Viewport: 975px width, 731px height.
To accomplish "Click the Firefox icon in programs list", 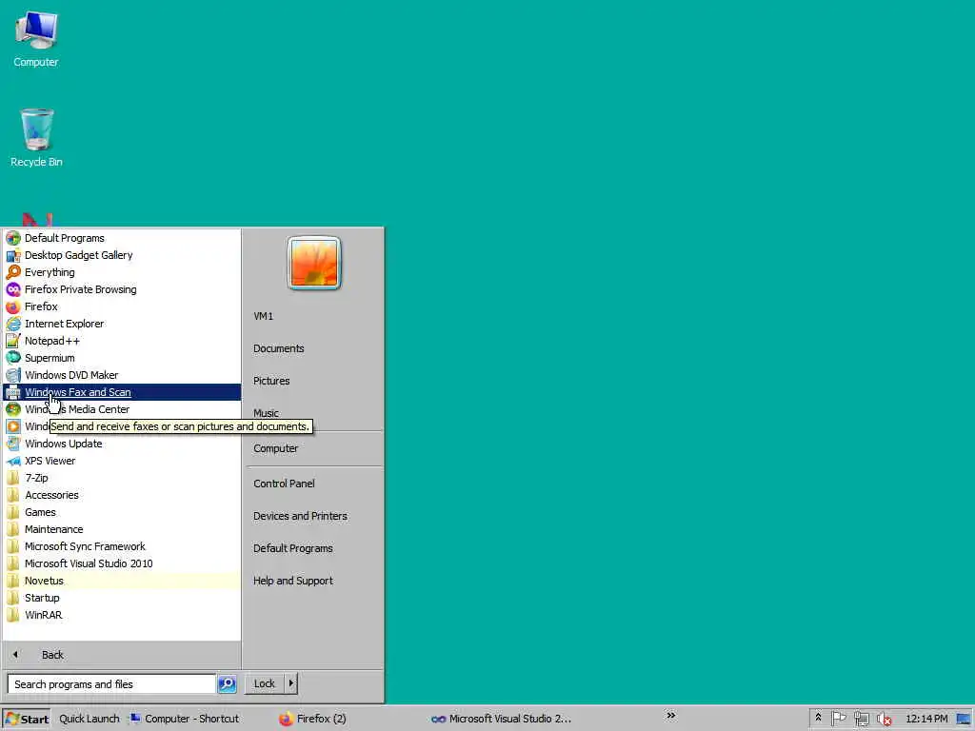I will coord(13,306).
